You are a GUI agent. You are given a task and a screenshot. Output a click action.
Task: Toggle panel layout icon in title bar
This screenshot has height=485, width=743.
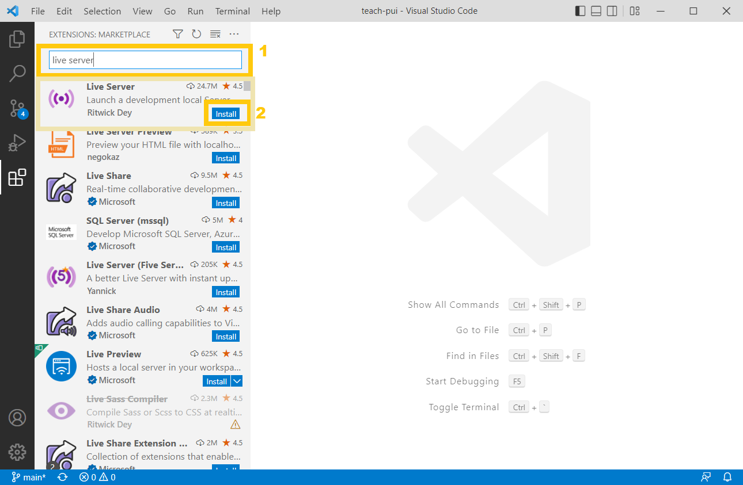pyautogui.click(x=597, y=11)
